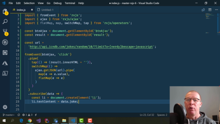Image resolution: width=220 pixels, height=124 pixels.
Task: Open Source Control view with badge 5
Action: pyautogui.click(x=5, y=32)
